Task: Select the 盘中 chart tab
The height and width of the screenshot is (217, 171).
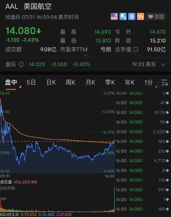Action: point(11,83)
